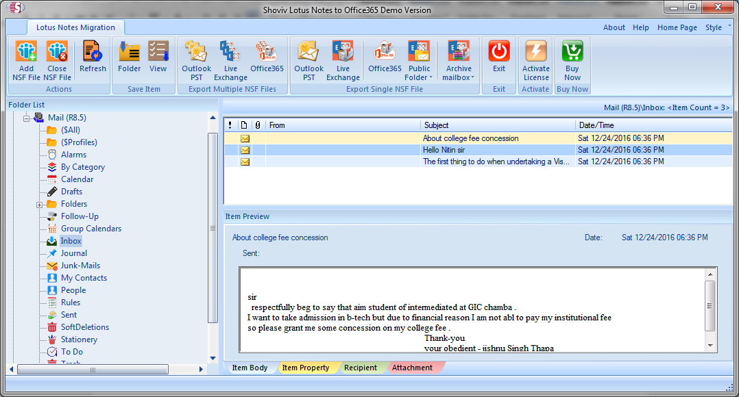Viewport: 739px width, 397px height.
Task: Switch to the Attachment tab
Action: pyautogui.click(x=412, y=368)
